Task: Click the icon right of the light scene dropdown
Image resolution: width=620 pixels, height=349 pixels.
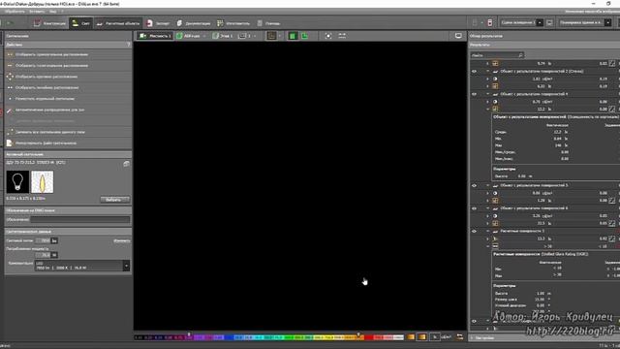Action: point(549,23)
